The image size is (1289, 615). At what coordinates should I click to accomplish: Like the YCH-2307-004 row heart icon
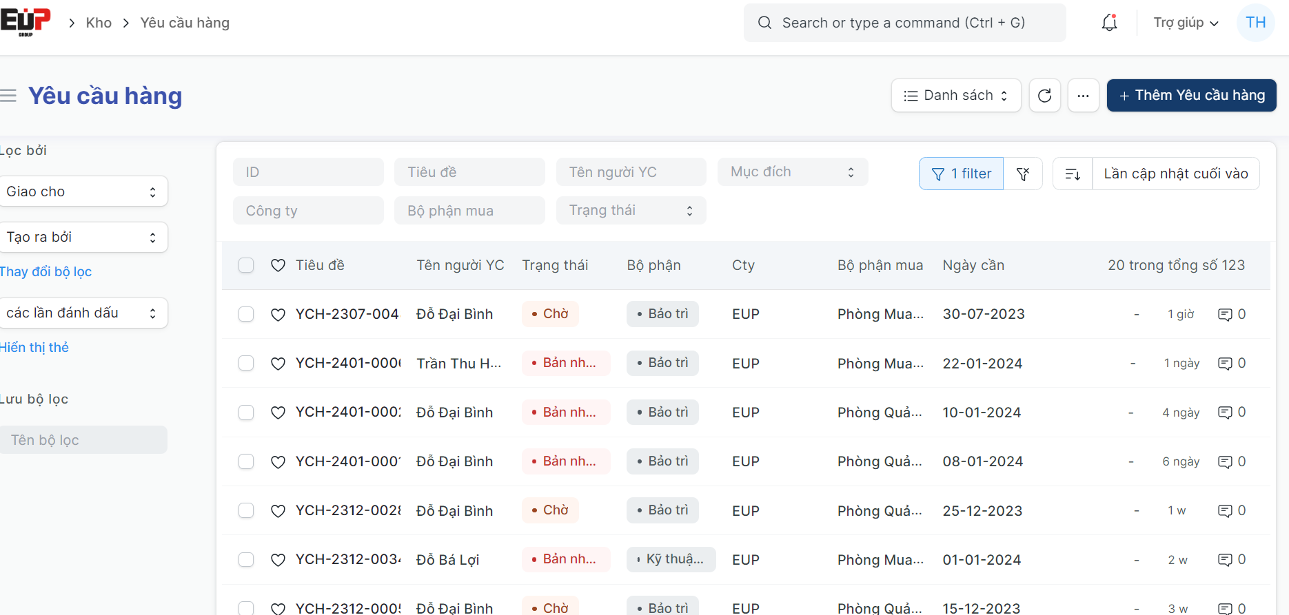tap(278, 315)
